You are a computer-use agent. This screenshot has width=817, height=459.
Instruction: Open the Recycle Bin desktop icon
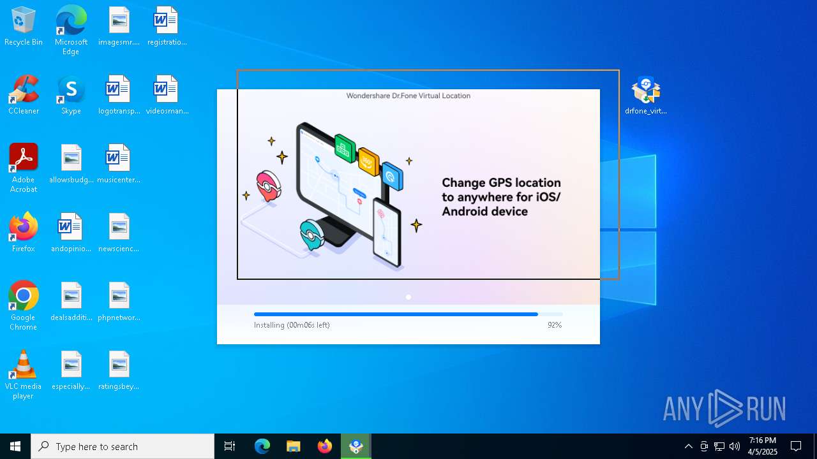[x=24, y=27]
